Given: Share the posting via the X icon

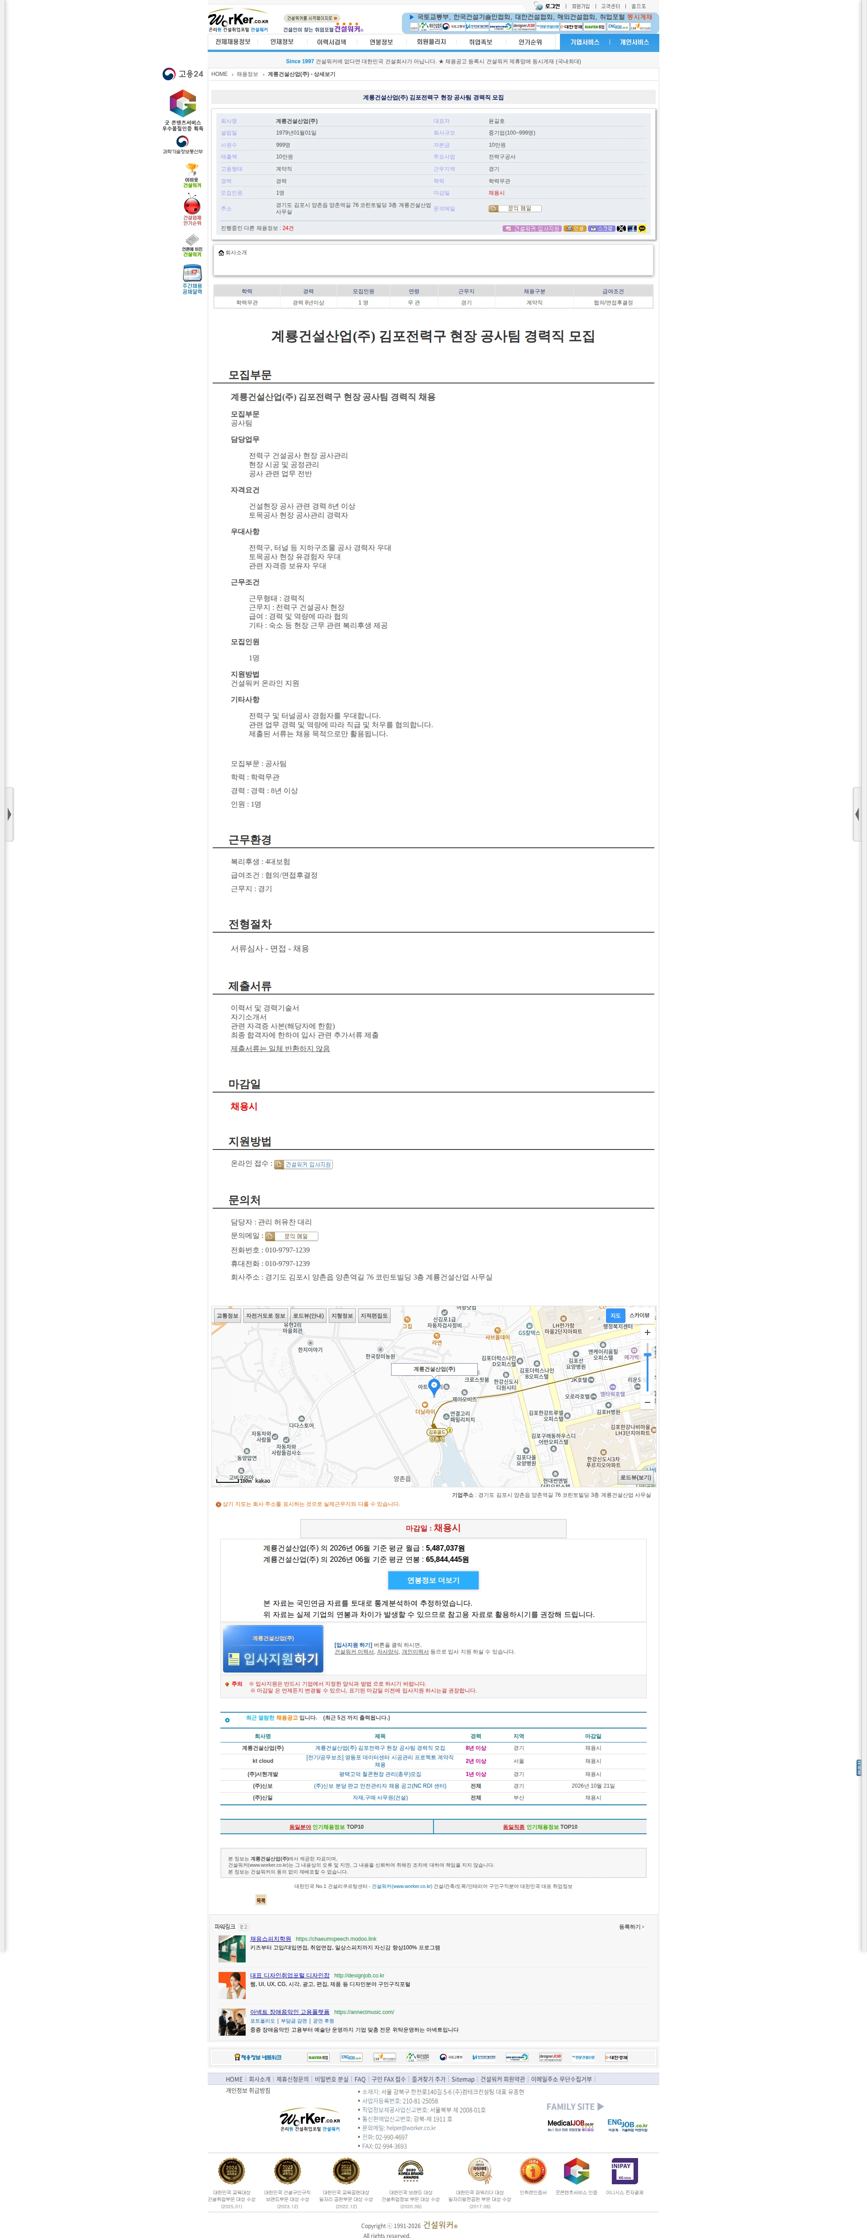Looking at the screenshot, I should click(621, 229).
